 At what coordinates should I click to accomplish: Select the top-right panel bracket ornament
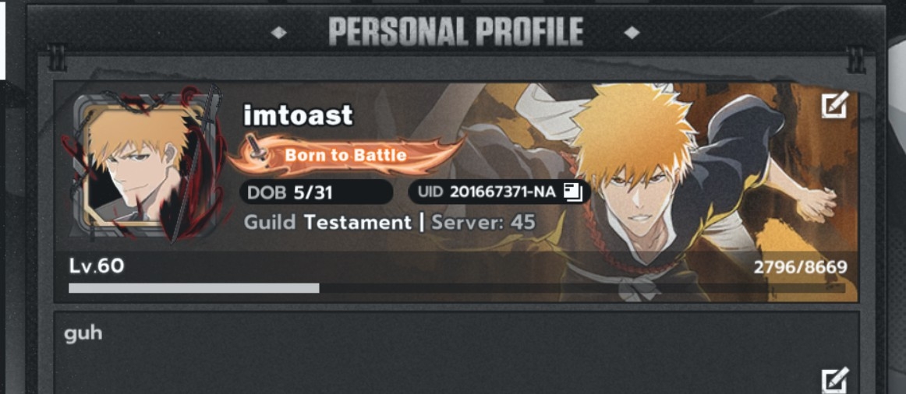(856, 58)
